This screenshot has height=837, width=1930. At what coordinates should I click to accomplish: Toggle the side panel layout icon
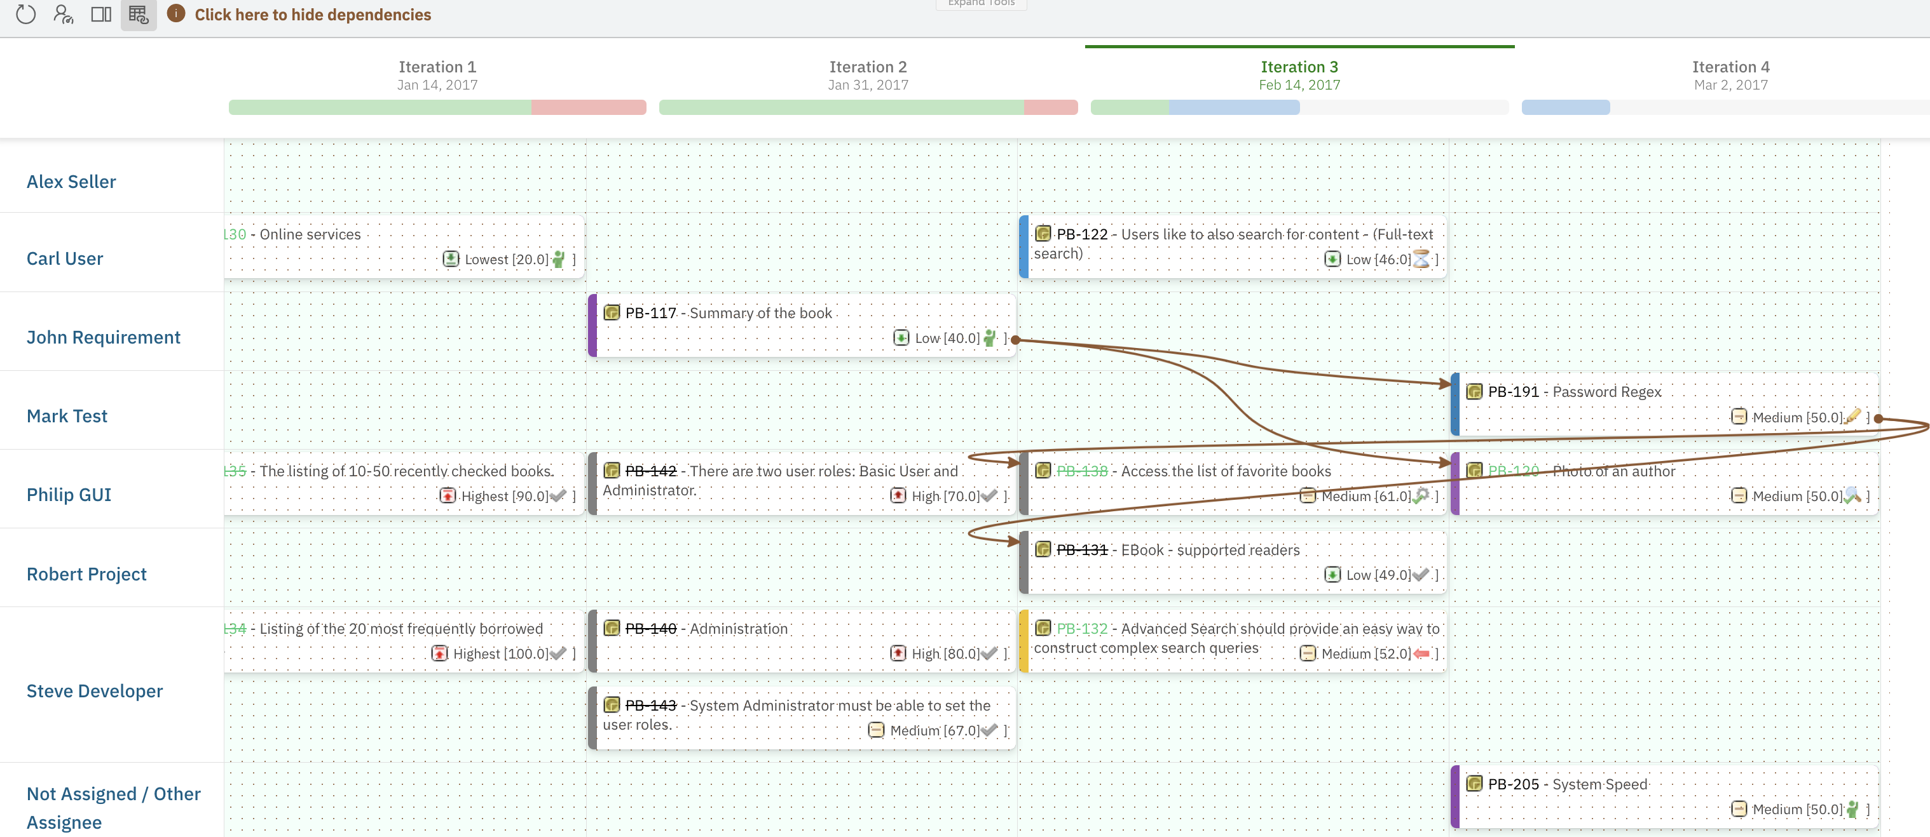(x=101, y=14)
